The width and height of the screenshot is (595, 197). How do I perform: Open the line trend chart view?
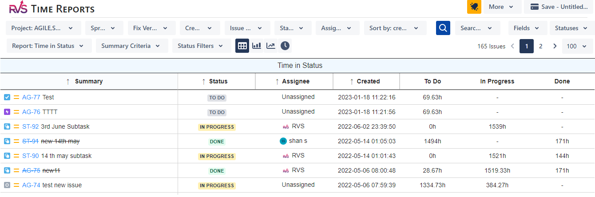coord(270,46)
